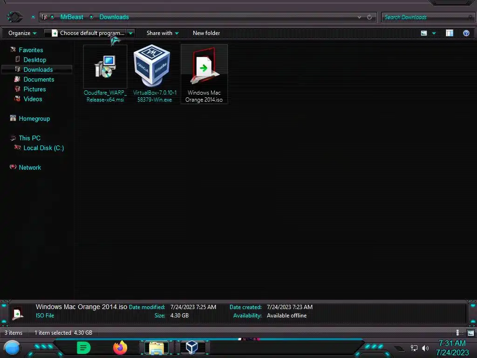The width and height of the screenshot is (477, 358).
Task: Click Available offline text
Action: pos(286,316)
